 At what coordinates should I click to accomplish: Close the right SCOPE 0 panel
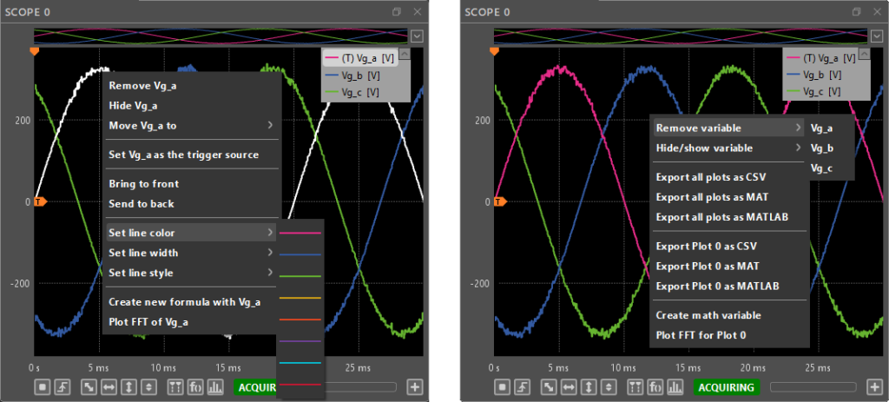pos(877,12)
